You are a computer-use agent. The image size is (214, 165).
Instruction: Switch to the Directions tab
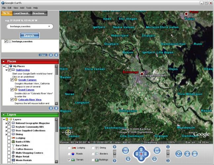pos(38,13)
